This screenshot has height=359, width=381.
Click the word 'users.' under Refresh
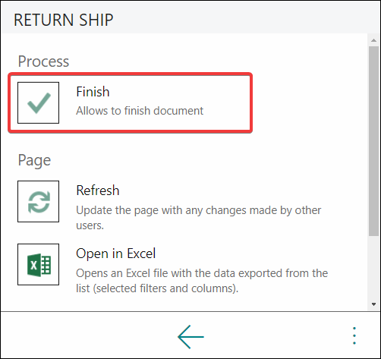point(90,225)
